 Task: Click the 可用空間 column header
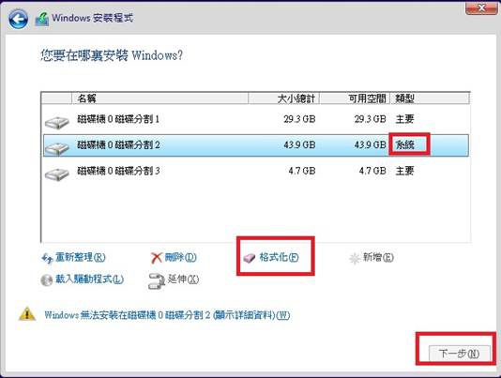coord(355,98)
